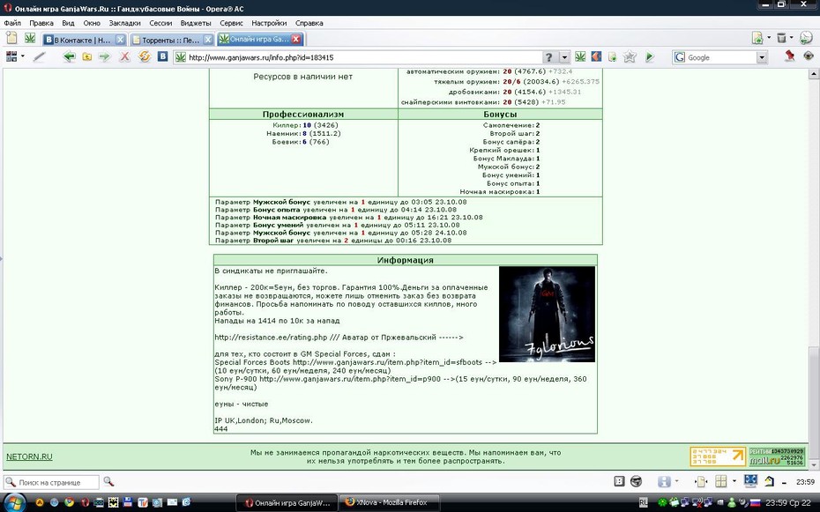Image resolution: width=820 pixels, height=512 pixels.
Task: Click the red pushpin icon
Action: [x=790, y=56]
